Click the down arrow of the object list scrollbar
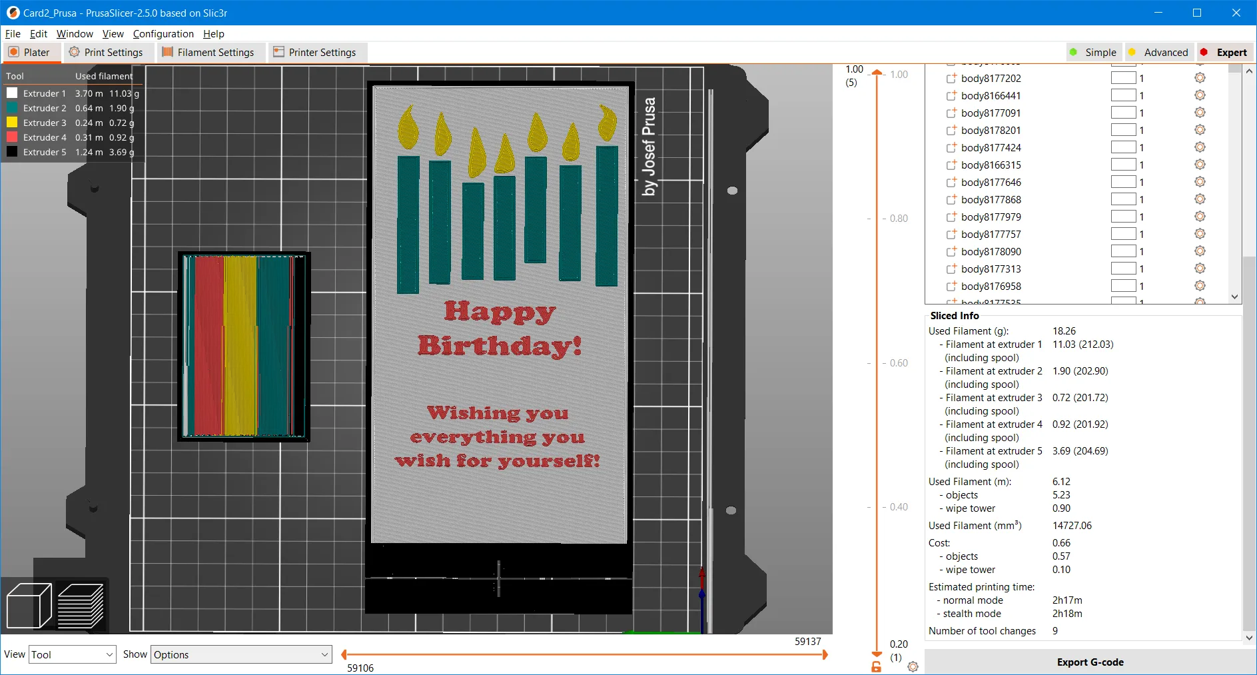The width and height of the screenshot is (1257, 675). click(x=1234, y=297)
